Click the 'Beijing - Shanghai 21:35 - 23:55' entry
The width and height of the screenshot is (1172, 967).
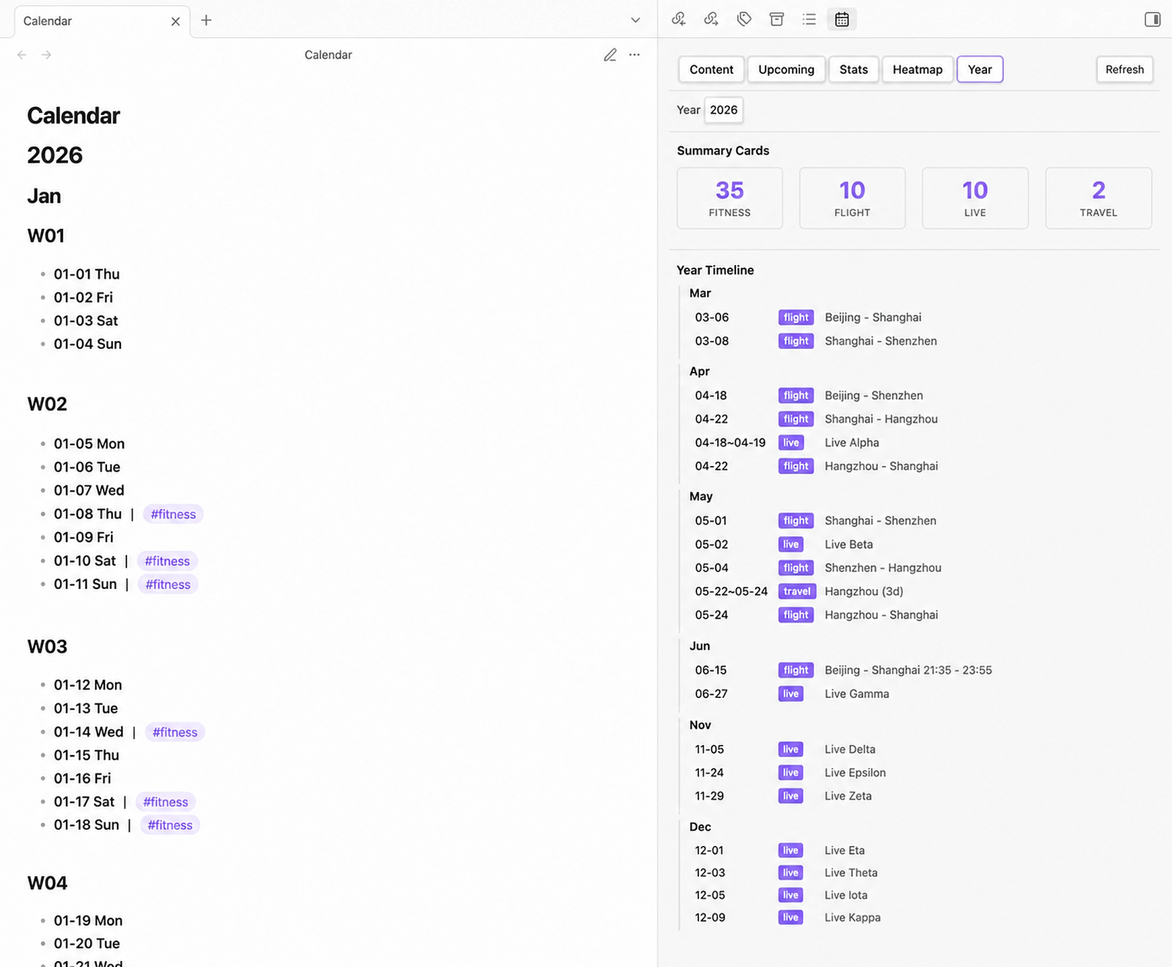(x=908, y=670)
